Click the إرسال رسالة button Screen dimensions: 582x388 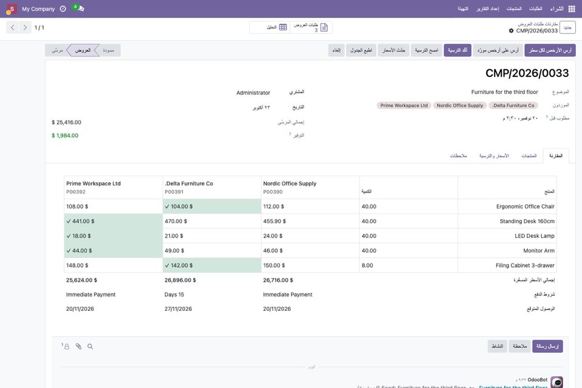pos(547,346)
